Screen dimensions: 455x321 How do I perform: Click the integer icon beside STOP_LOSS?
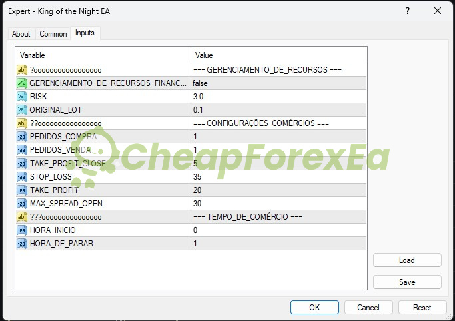click(x=21, y=177)
